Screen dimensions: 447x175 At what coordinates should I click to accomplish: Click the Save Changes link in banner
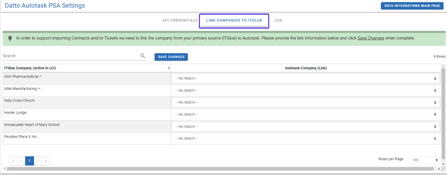click(x=371, y=38)
